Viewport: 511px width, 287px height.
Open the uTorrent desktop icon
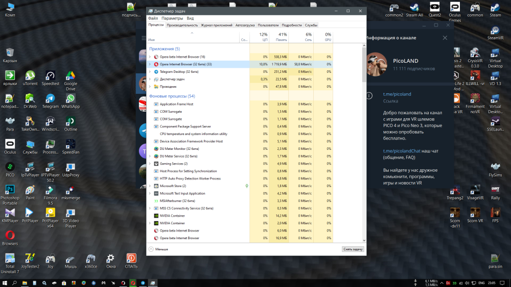pyautogui.click(x=30, y=76)
